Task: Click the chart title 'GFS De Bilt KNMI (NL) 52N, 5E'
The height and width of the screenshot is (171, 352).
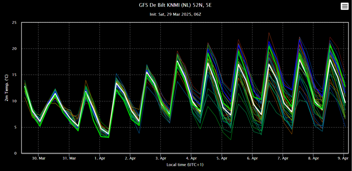Action: 175,5
